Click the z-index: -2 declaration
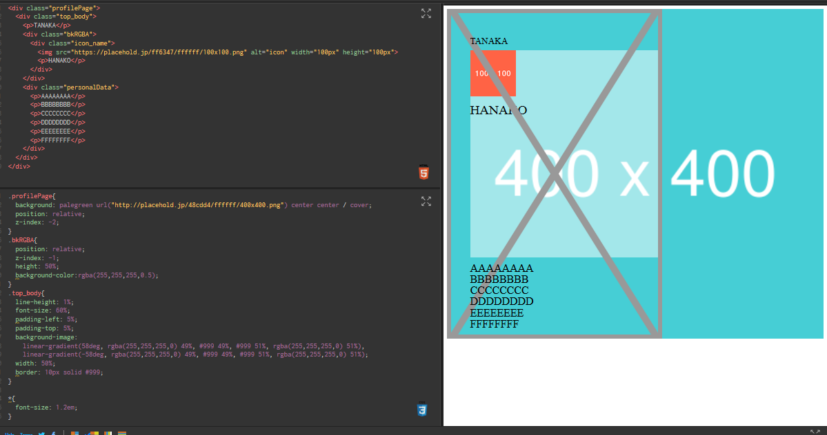This screenshot has height=435, width=827. [37, 222]
